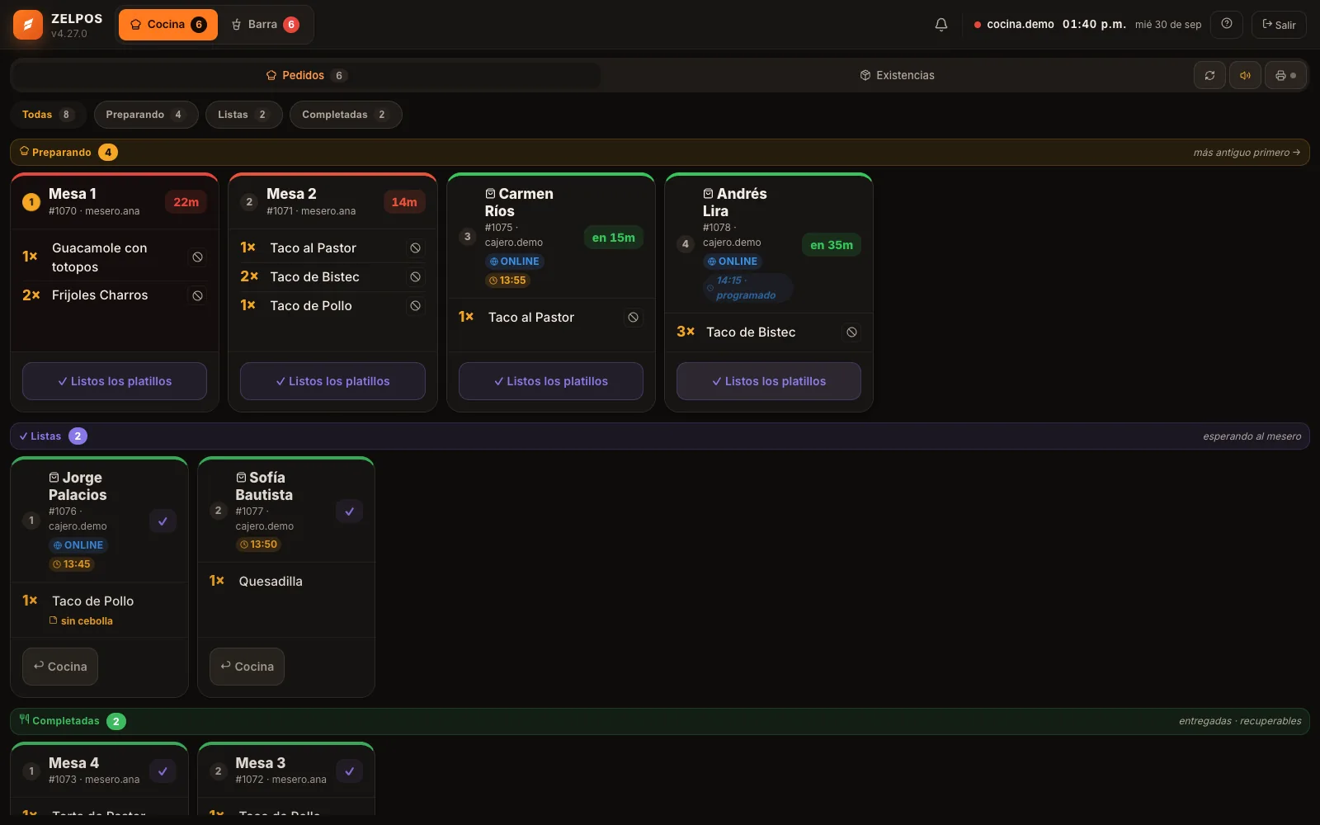Viewport: 1320px width, 825px height.
Task: Toggle the sound alert speaker icon
Action: [1245, 75]
